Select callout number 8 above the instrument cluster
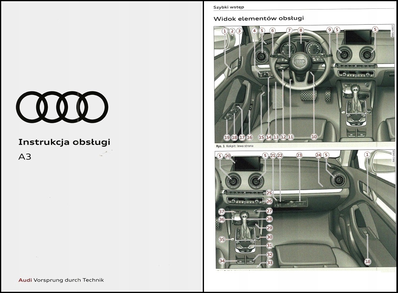 click(301, 31)
